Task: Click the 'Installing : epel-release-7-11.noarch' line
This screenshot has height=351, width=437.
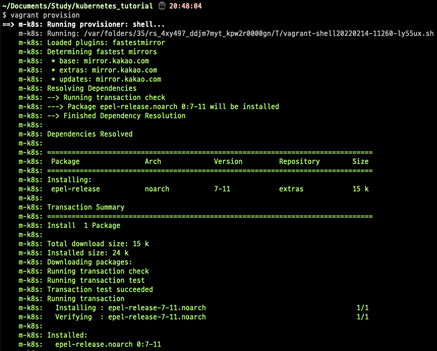Action: coord(131,308)
